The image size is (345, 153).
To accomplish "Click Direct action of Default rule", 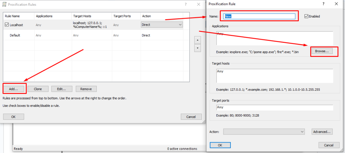I will click(x=146, y=35).
